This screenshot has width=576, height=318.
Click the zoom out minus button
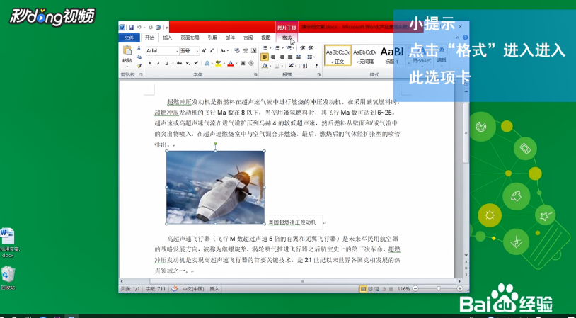tap(415, 289)
